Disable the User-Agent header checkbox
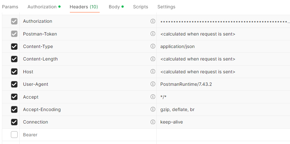This screenshot has width=290, height=144. point(14,84)
